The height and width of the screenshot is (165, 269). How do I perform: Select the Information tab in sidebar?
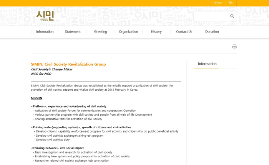point(207,64)
